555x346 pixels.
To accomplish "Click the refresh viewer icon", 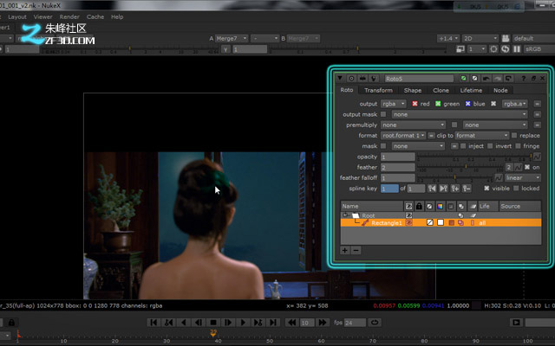I will [x=505, y=48].
